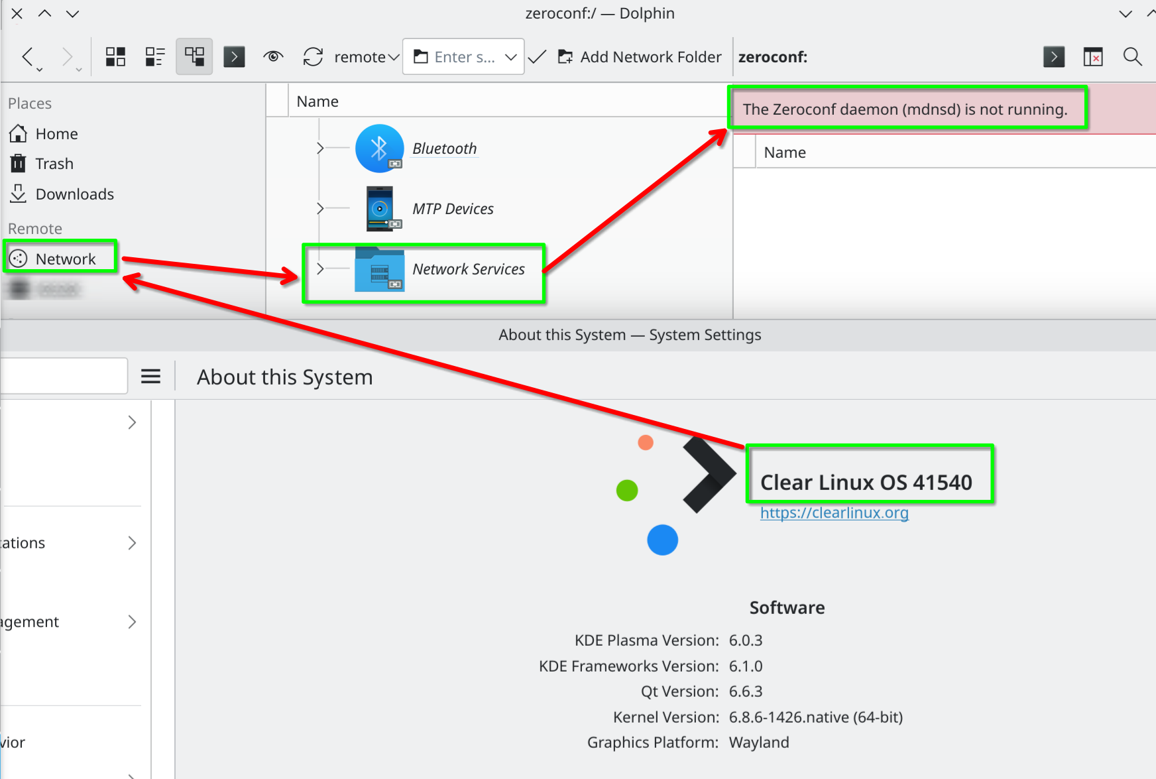Open the remote location dropdown
This screenshot has width=1156, height=779.
367,57
